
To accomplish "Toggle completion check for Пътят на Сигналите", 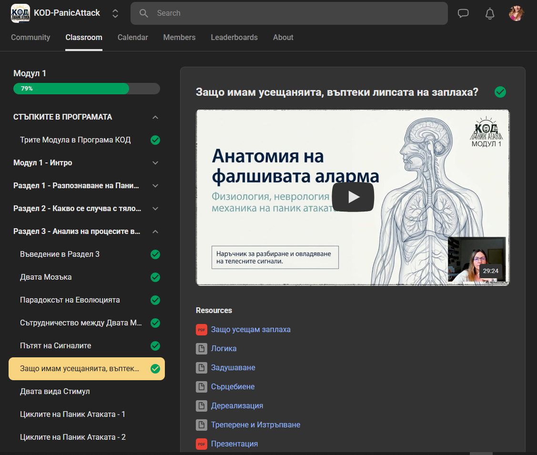I will click(x=155, y=346).
